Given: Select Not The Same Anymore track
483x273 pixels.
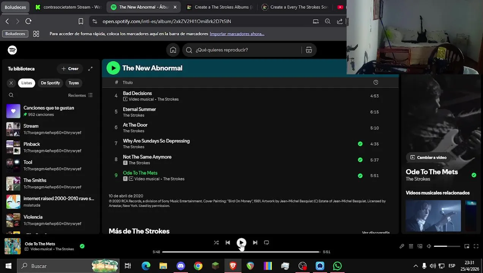Looking at the screenshot, I should [x=147, y=157].
